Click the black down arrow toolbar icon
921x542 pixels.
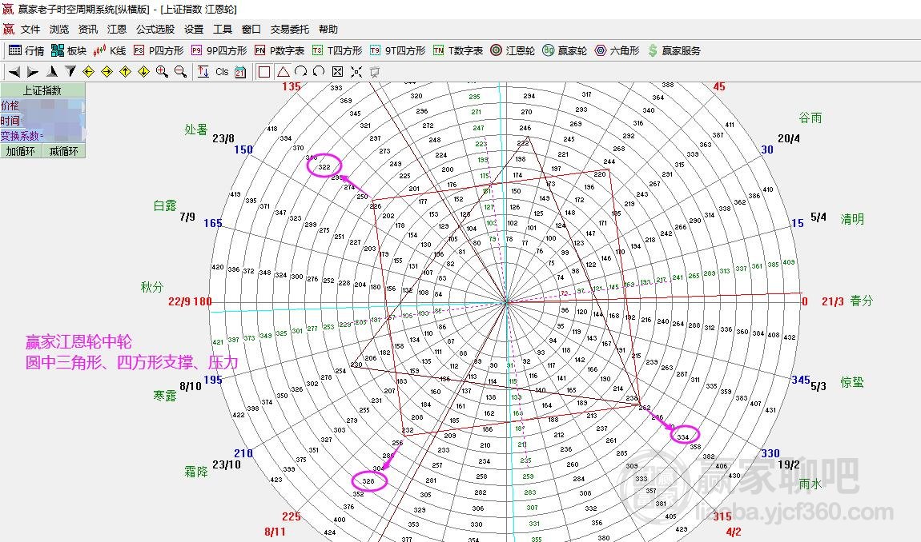tap(70, 72)
